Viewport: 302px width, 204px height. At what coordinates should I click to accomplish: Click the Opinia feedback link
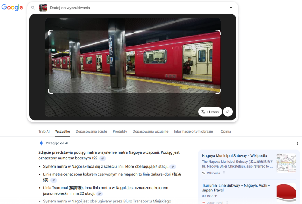pos(226,131)
